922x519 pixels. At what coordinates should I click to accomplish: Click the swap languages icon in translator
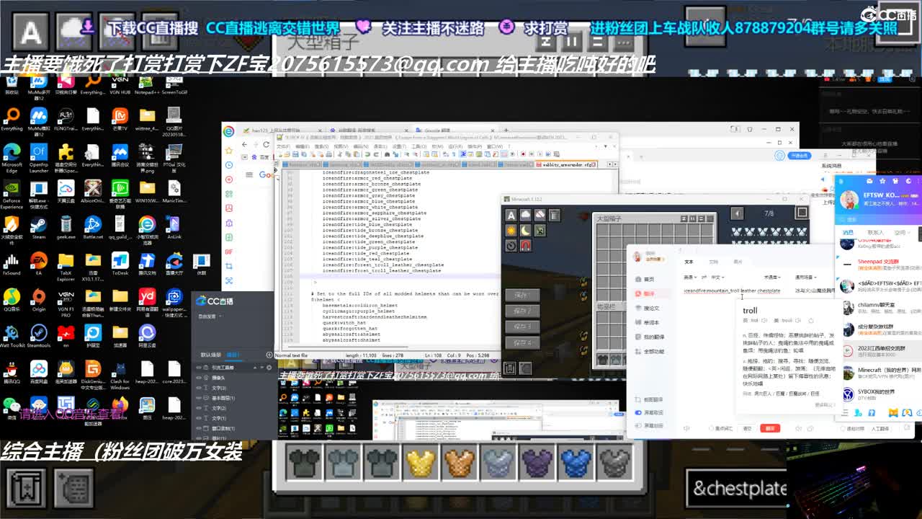click(x=705, y=277)
